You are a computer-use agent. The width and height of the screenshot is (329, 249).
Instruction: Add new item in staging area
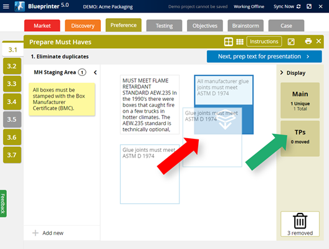point(48,233)
